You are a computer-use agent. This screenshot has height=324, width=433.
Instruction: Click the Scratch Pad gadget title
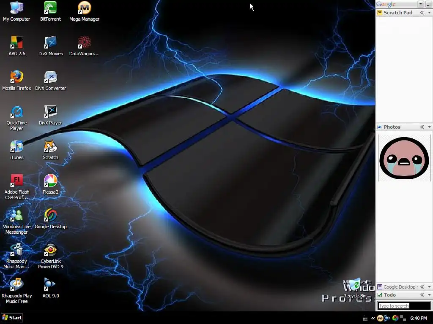point(397,13)
